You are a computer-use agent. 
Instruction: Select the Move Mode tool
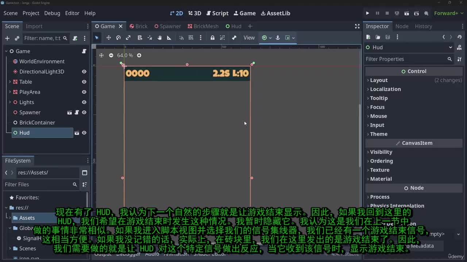pos(108,38)
